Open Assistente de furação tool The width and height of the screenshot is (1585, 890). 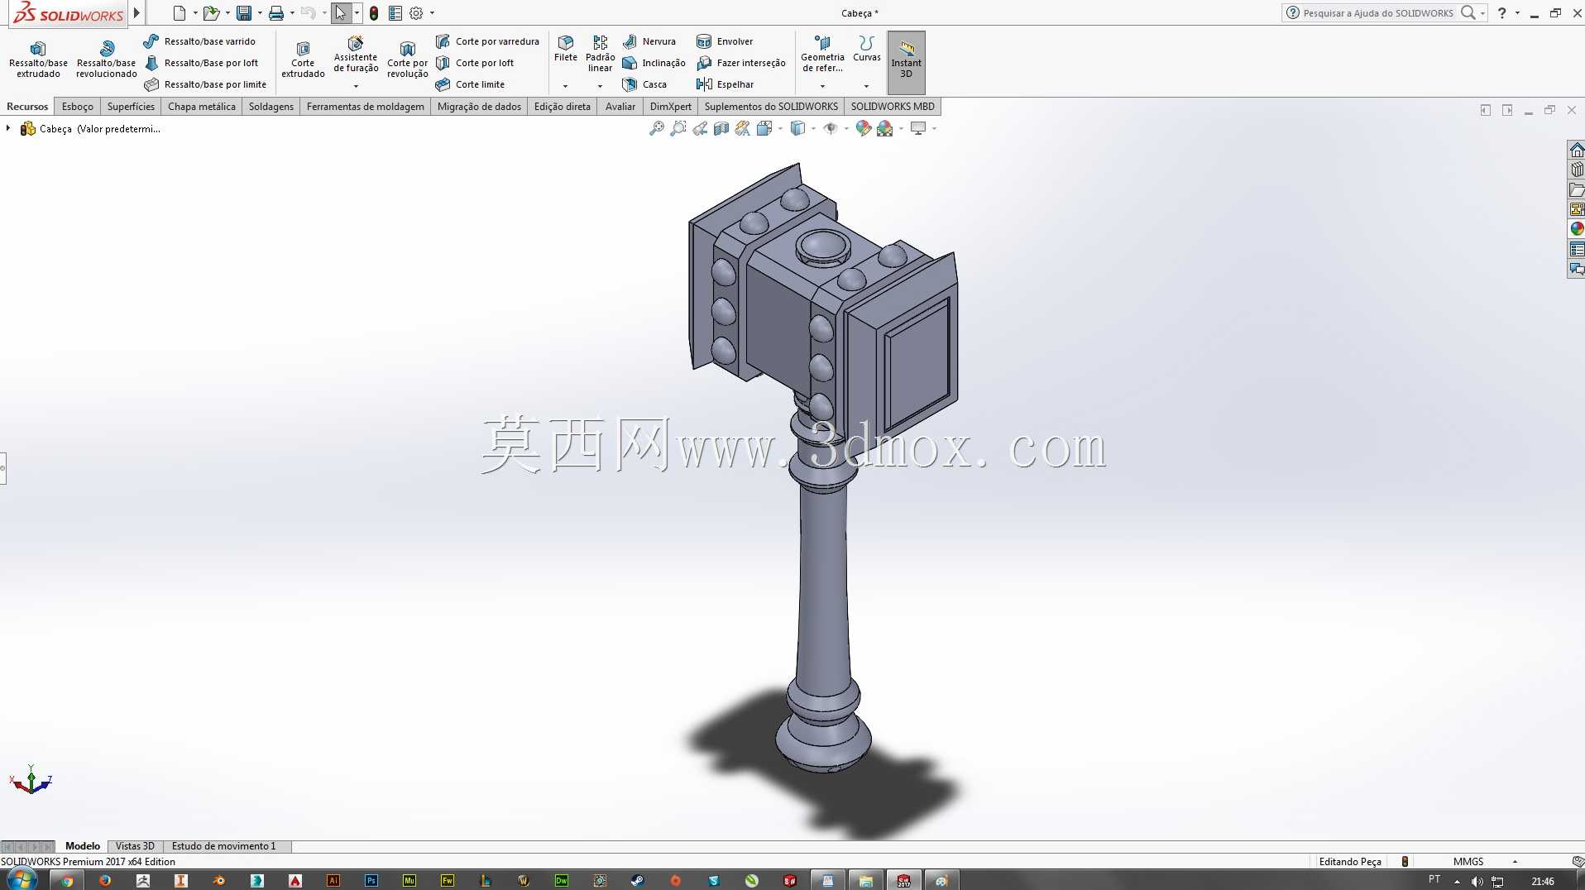click(x=356, y=55)
